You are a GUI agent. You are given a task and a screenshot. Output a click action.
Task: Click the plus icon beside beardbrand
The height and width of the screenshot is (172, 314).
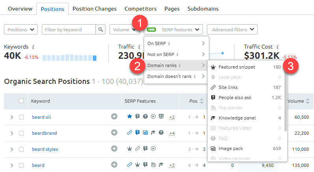click(x=114, y=132)
